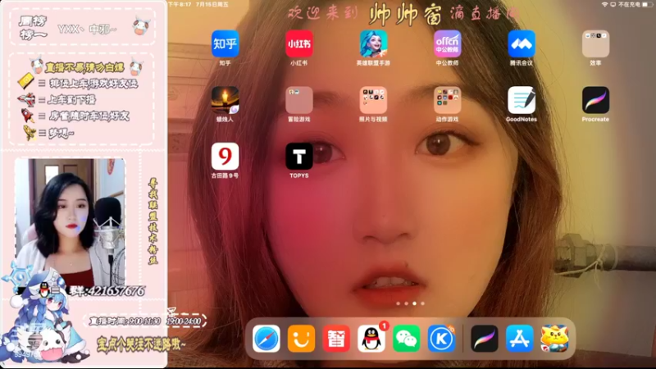
Task: Open the 照片与视频 folder
Action: [373, 100]
